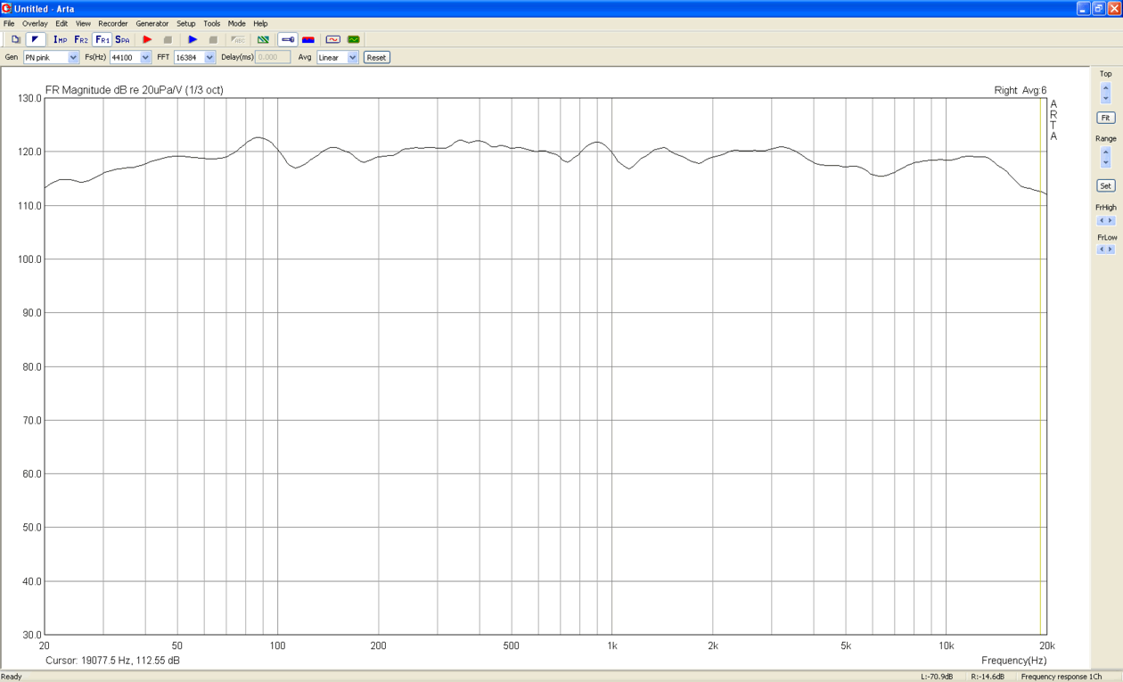Image resolution: width=1123 pixels, height=682 pixels.
Task: Minimize the Arta window
Action: 1083,8
